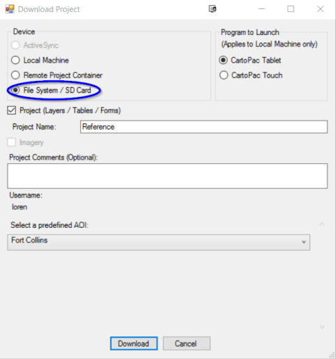Open the predefined AOI dropdown showing Fort Collins

158,242
